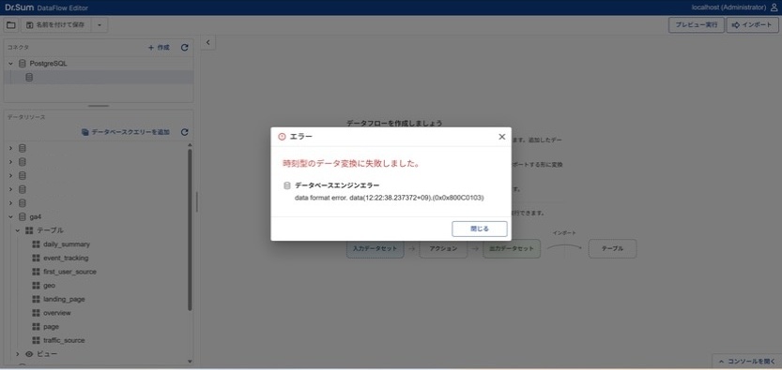Click the 入力データセット flow box

(376, 248)
